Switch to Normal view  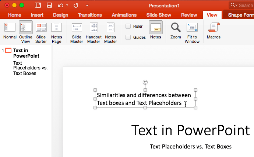click(10, 31)
